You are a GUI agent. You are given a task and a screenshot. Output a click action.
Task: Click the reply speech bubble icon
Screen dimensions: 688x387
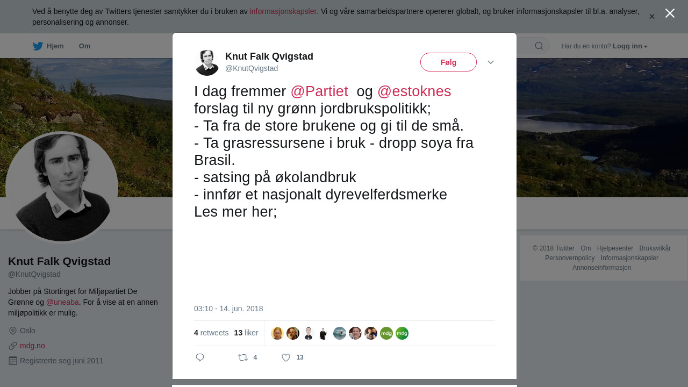click(x=200, y=357)
